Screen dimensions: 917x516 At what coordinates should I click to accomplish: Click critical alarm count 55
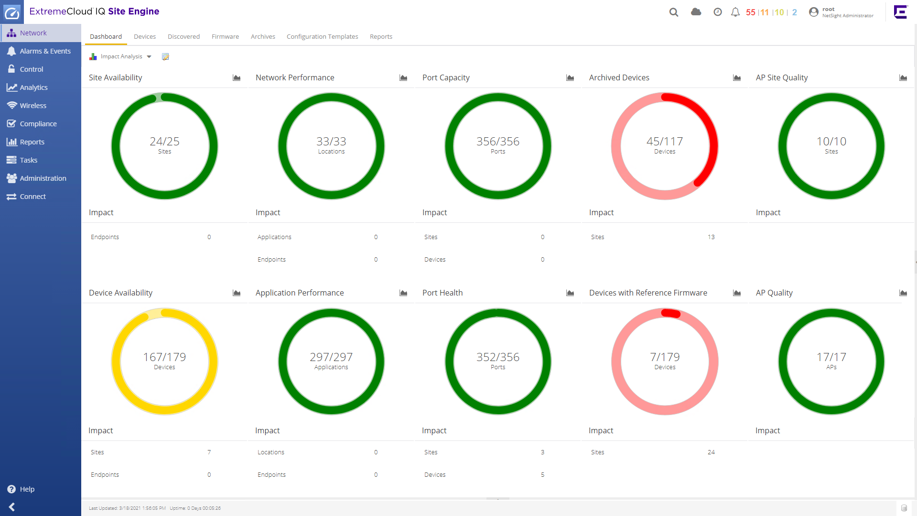pyautogui.click(x=751, y=12)
